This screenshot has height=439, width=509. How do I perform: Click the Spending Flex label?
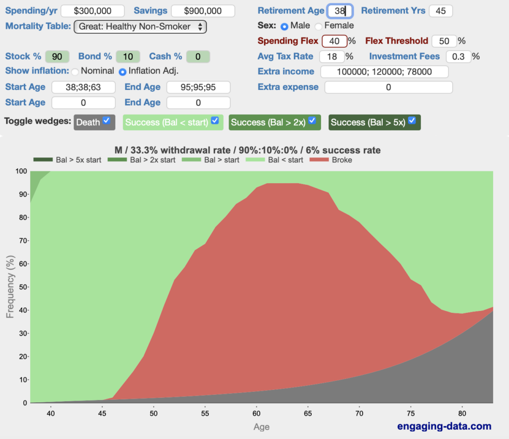click(288, 41)
